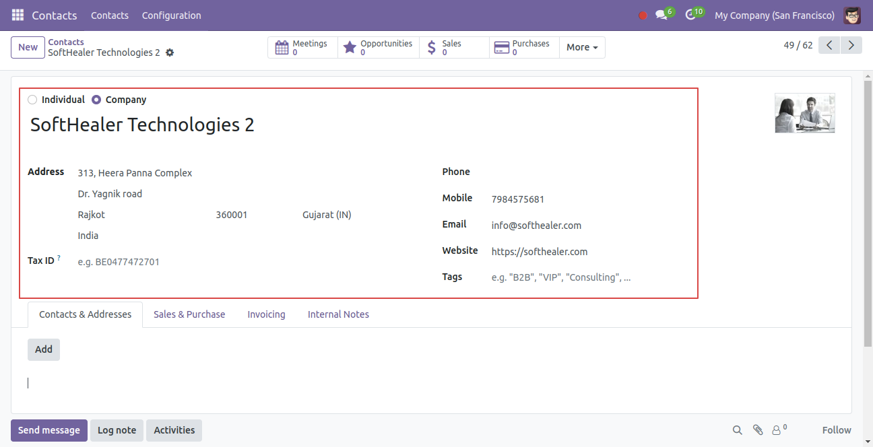Click the paperclip attachments icon
The width and height of the screenshot is (873, 447).
[758, 430]
